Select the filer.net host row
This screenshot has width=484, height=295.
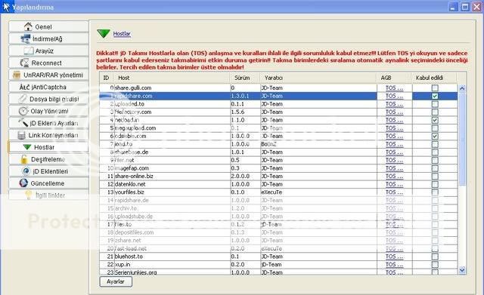[x=278, y=160]
